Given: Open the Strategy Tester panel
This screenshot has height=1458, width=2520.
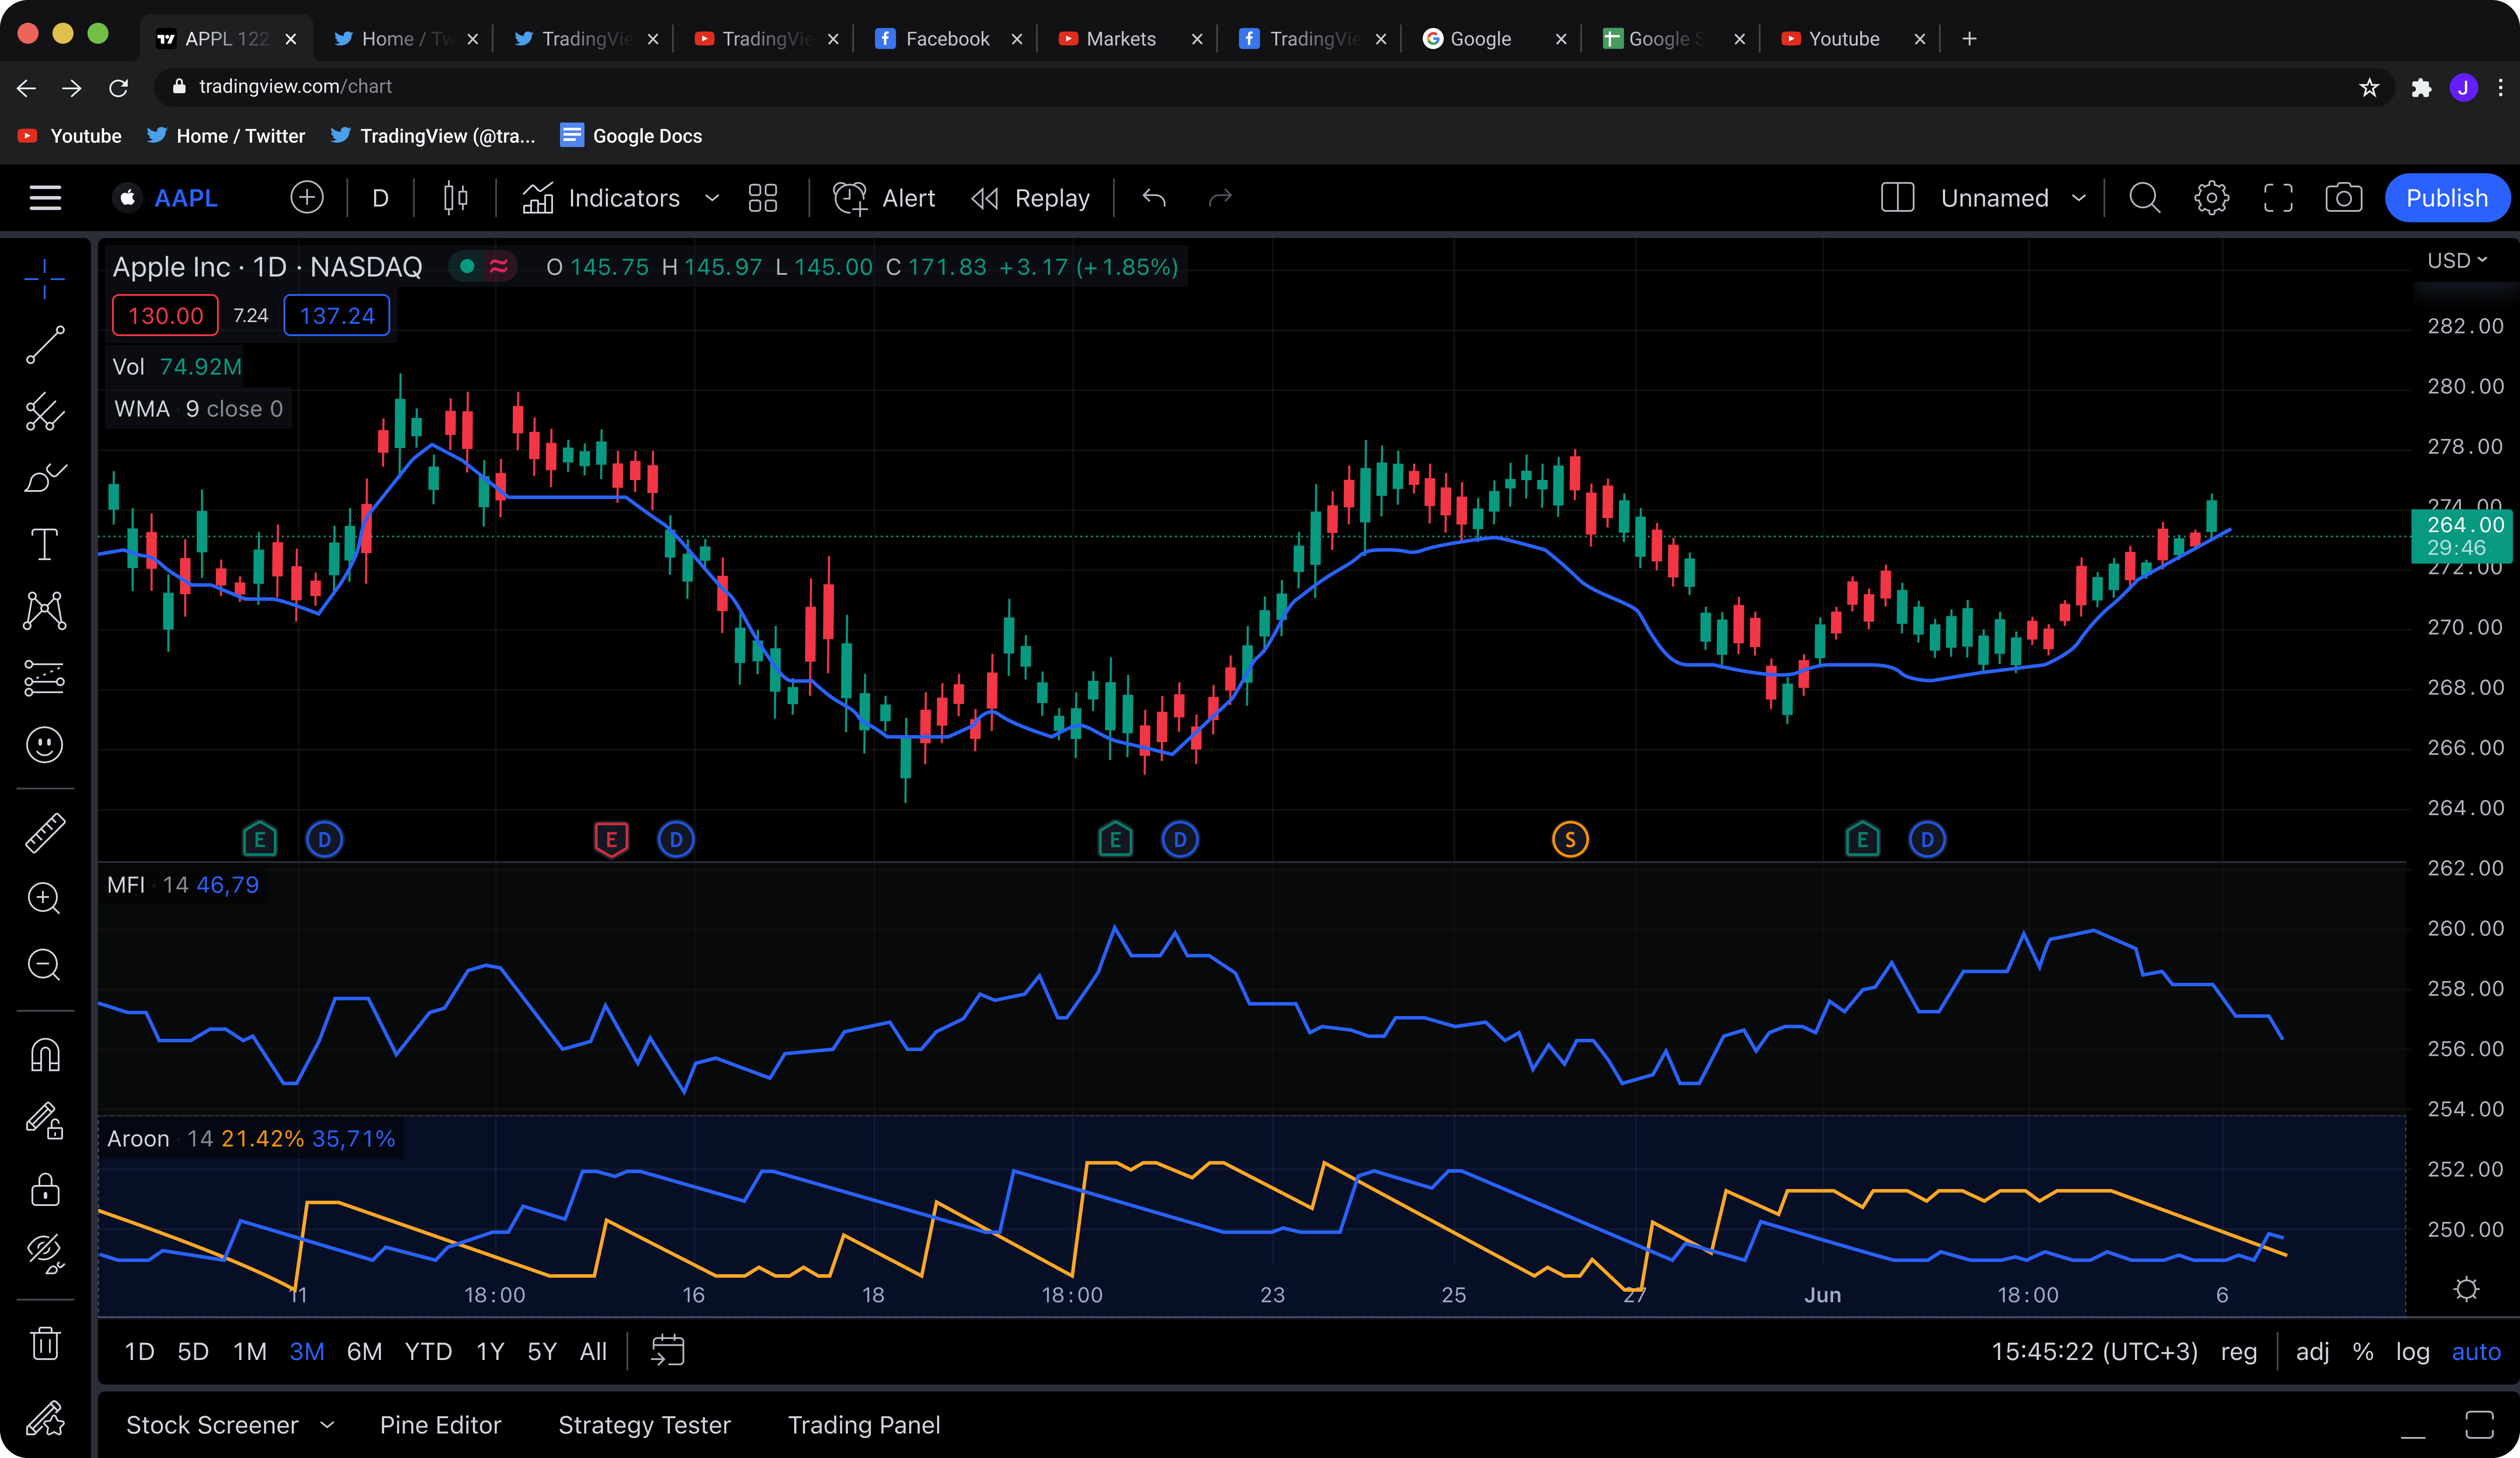Looking at the screenshot, I should pos(644,1425).
